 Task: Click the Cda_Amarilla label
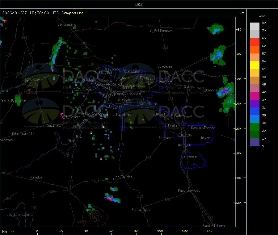pyautogui.click(x=23, y=134)
